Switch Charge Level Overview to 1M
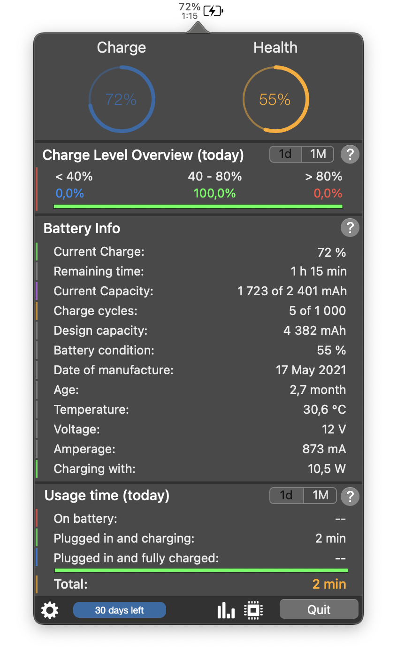Image resolution: width=397 pixels, height=662 pixels. [318, 154]
